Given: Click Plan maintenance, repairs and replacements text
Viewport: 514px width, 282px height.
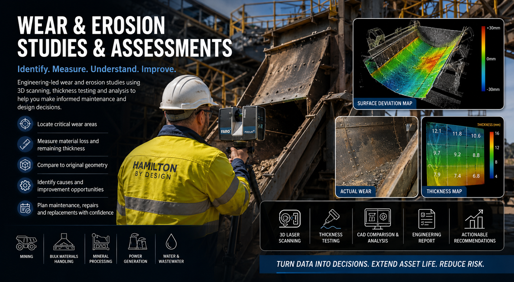Looking at the screenshot, I should pos(75,209).
